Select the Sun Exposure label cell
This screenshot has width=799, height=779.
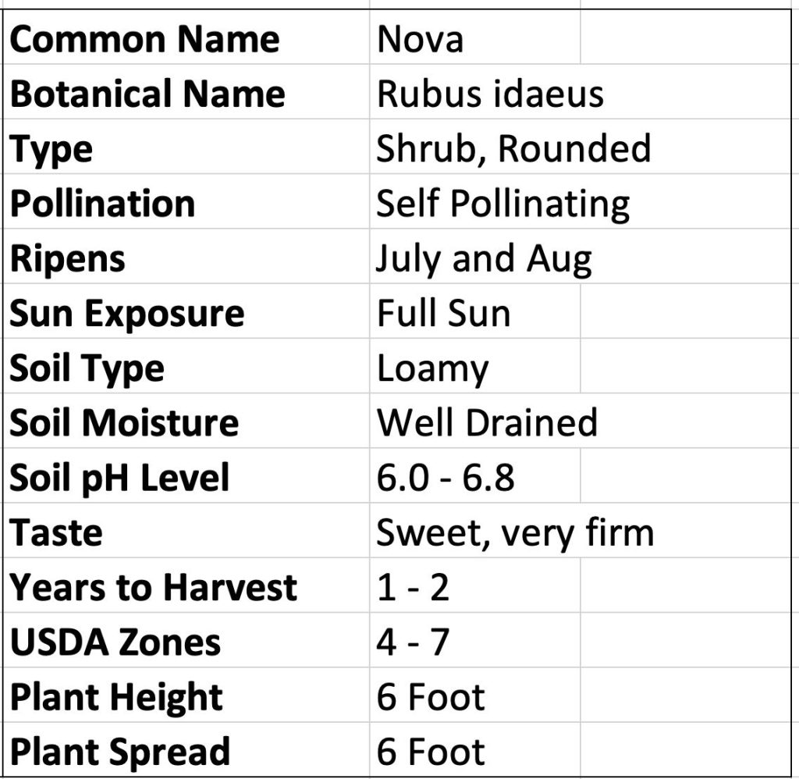coord(186,311)
